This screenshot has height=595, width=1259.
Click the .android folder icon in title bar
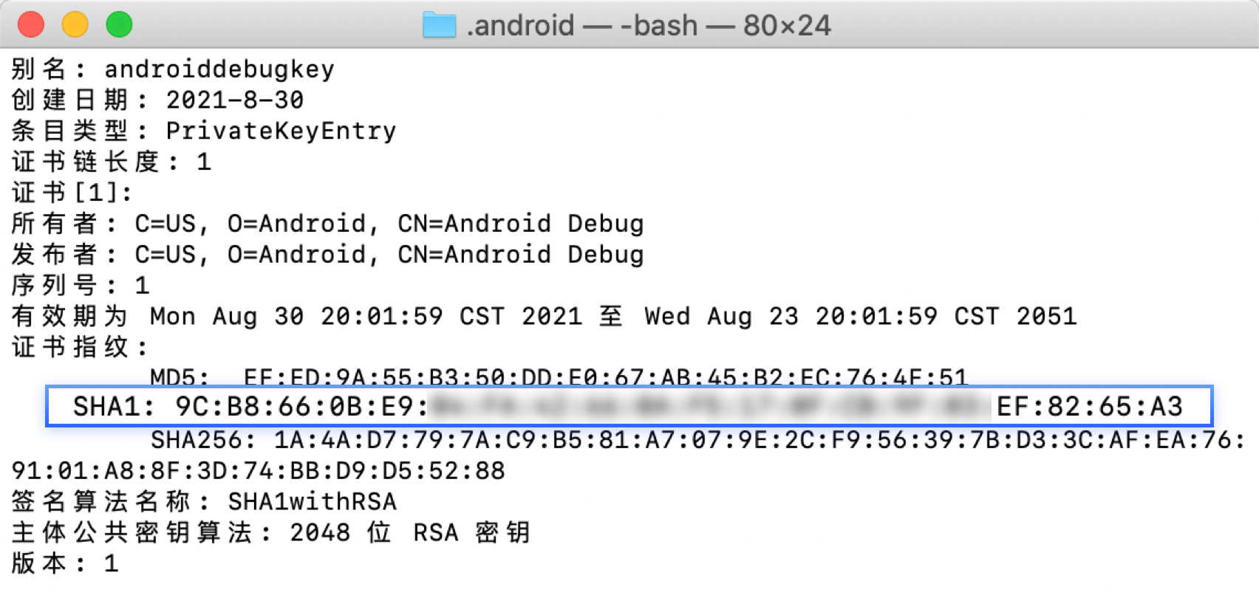pyautogui.click(x=439, y=26)
